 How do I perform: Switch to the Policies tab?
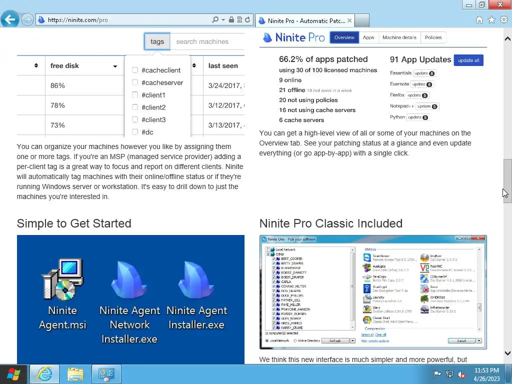433,37
